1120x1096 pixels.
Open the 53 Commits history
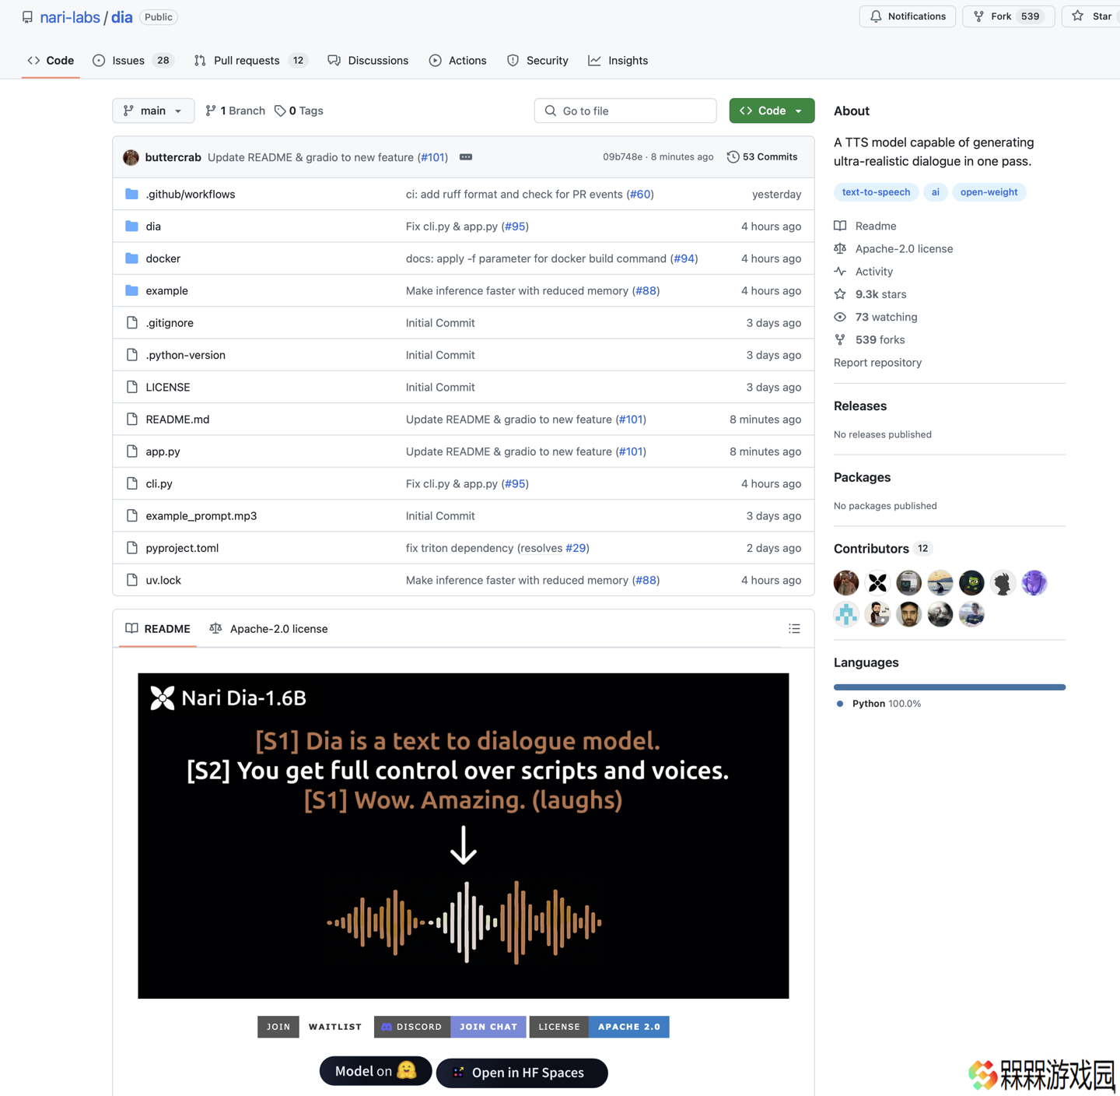pyautogui.click(x=762, y=157)
